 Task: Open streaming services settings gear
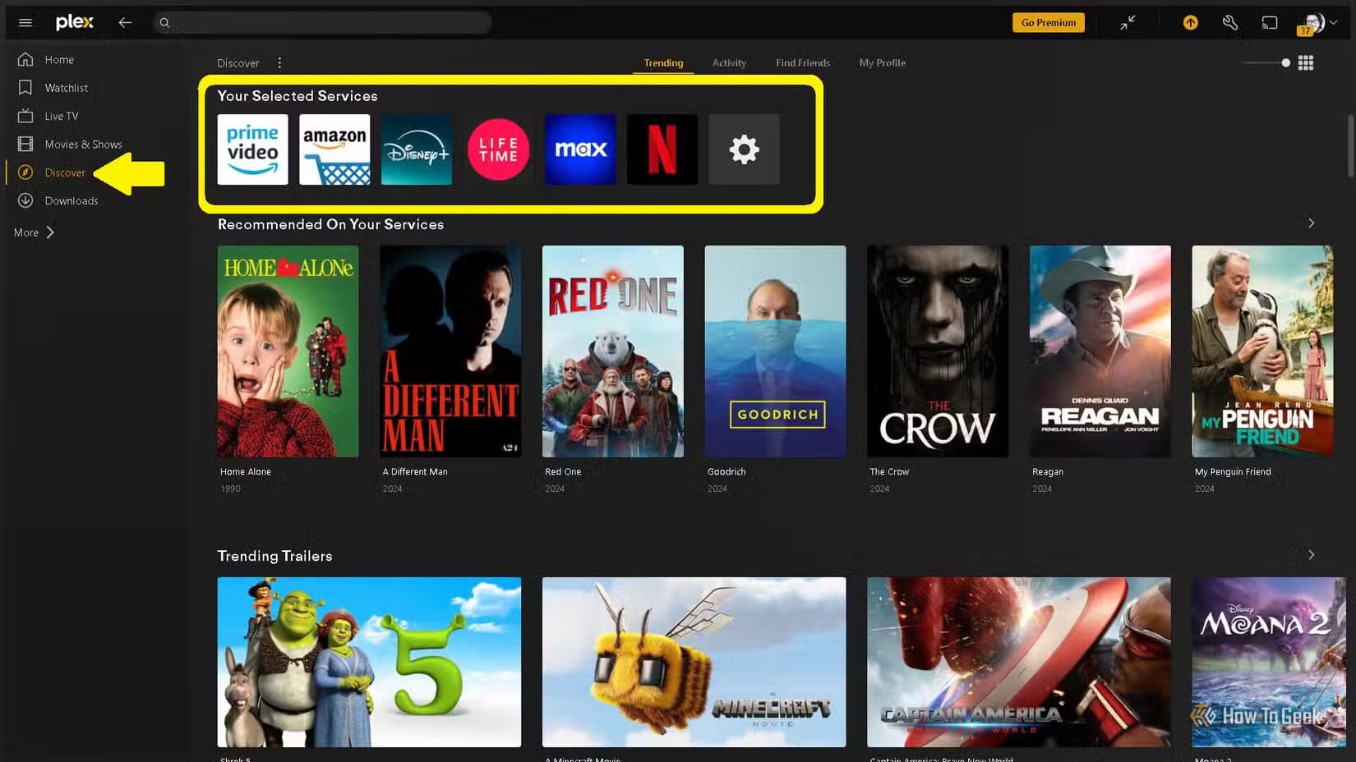tap(745, 149)
